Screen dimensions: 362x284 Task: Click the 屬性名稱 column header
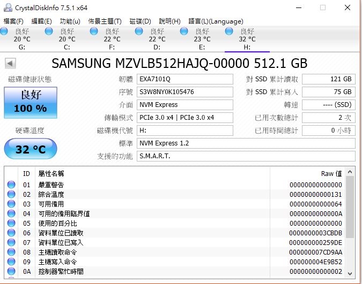[x=51, y=173]
